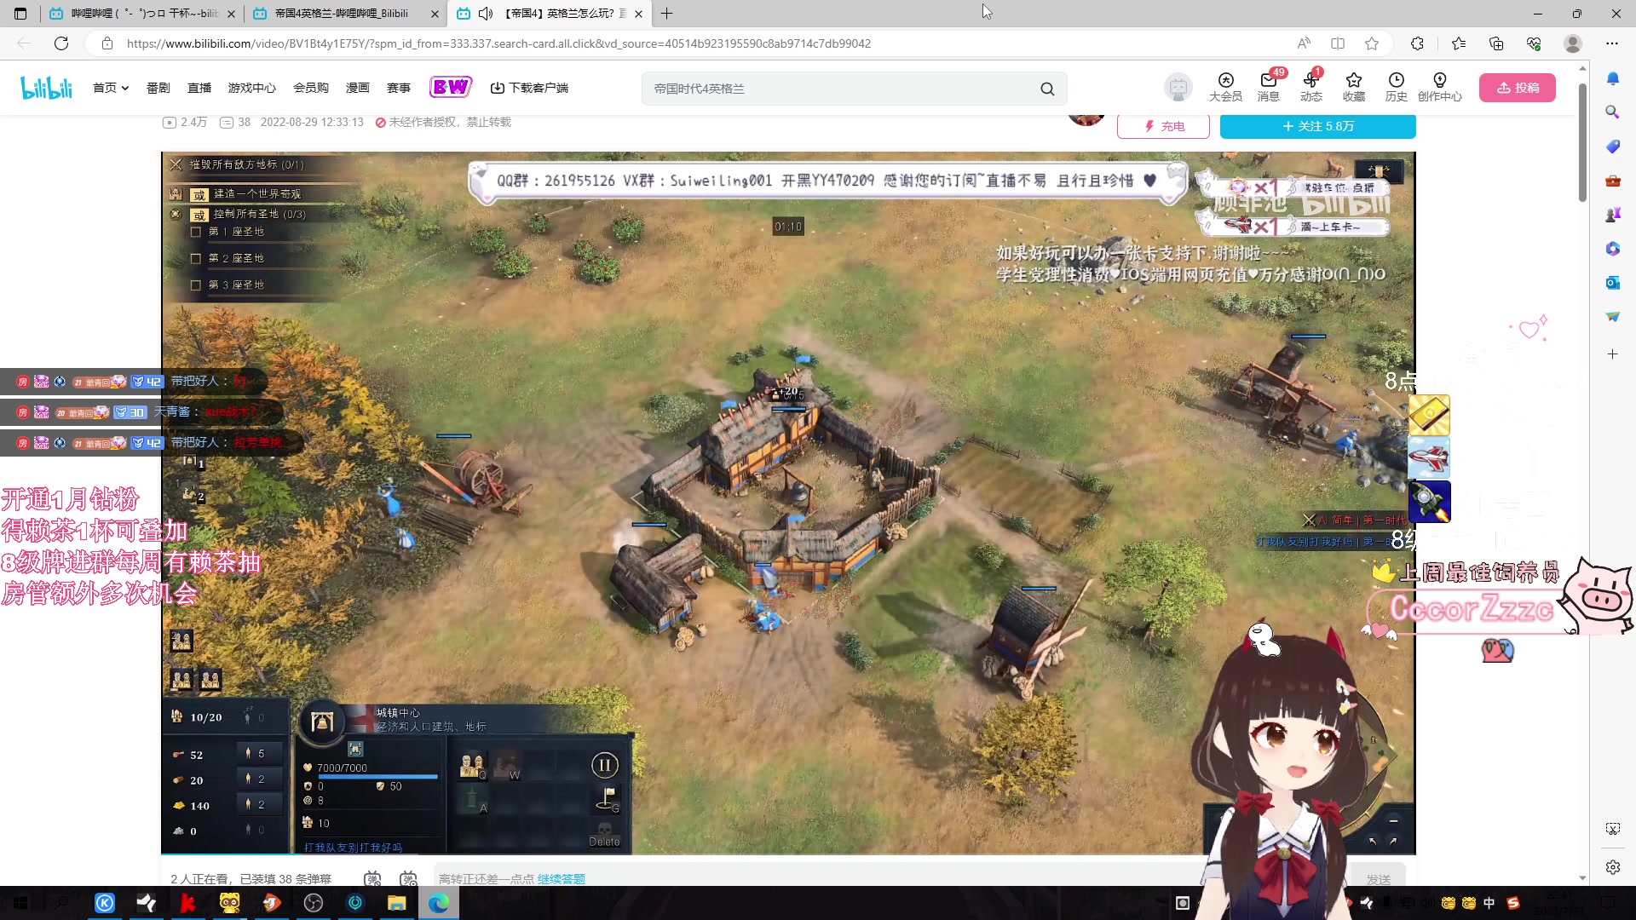Screen dimensions: 1636x920
Task: Open 动态 feed icon
Action: pyautogui.click(x=1311, y=88)
